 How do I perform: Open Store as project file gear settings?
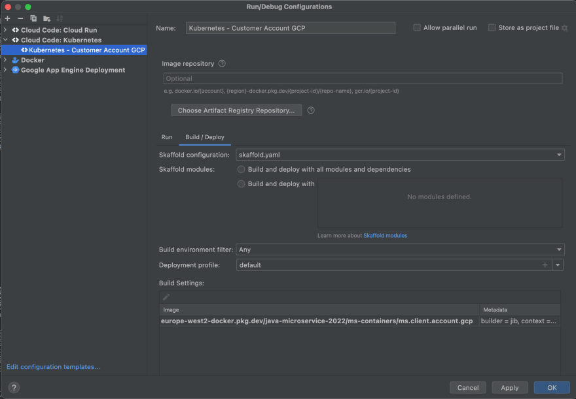pyautogui.click(x=565, y=28)
